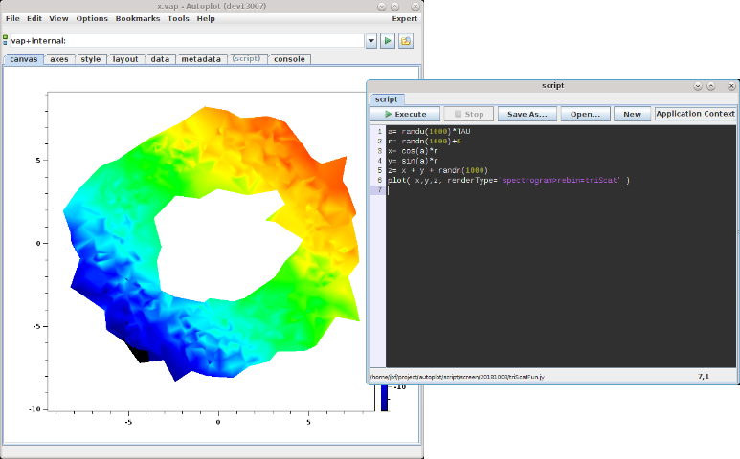Click the green plot arrow icon

click(388, 41)
